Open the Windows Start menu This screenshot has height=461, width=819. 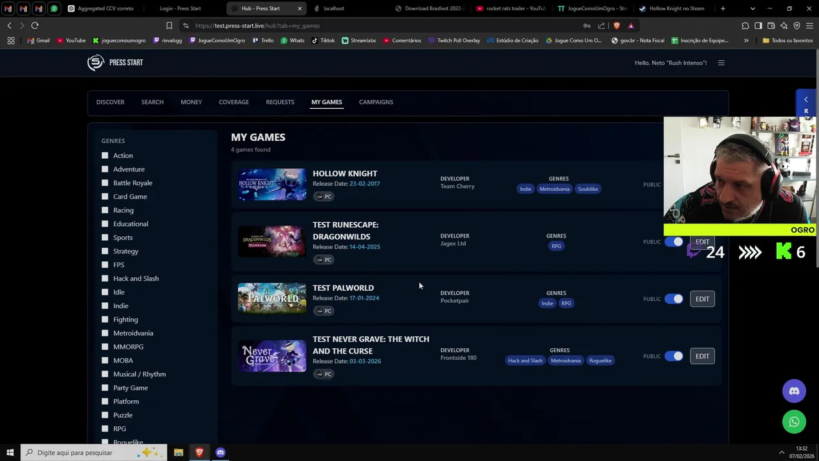(x=10, y=453)
